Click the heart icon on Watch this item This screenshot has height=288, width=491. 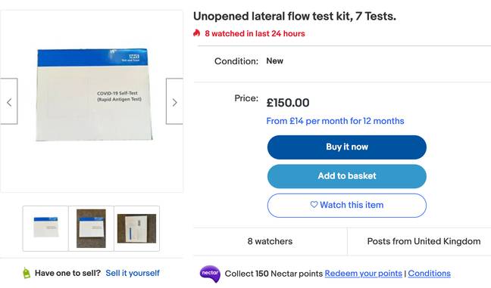click(314, 205)
